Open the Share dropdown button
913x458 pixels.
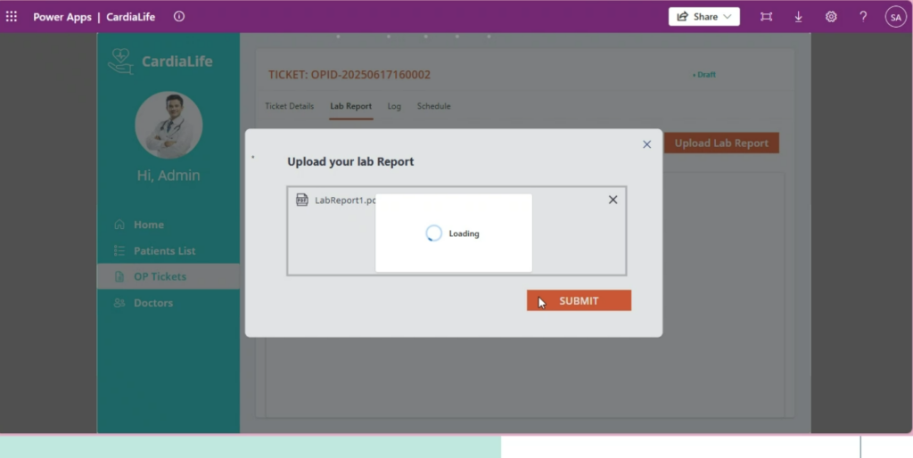tap(704, 16)
